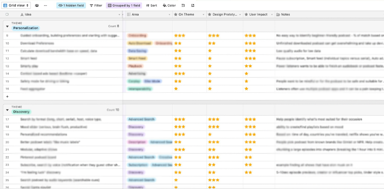384x189 pixels.
Task: Click the Discovery area tag in row 18
Action: (136, 127)
